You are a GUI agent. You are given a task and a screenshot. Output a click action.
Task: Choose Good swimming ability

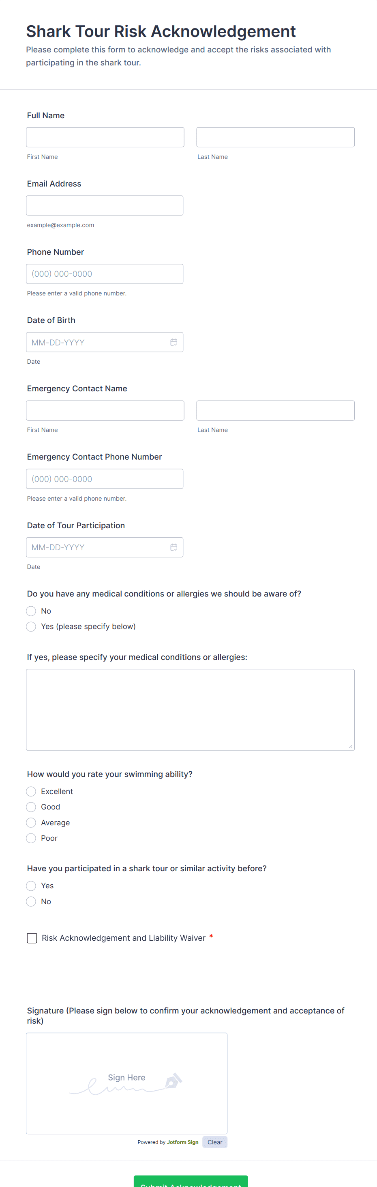(31, 807)
